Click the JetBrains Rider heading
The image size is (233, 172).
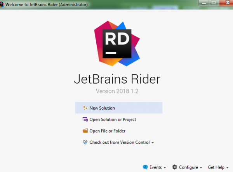117,79
